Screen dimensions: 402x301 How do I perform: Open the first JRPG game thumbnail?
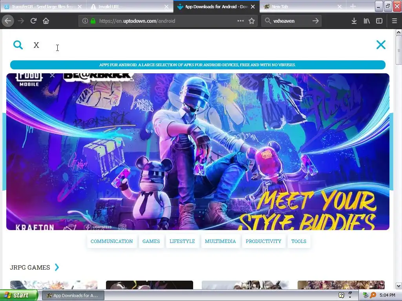pyautogui.click(x=53, y=285)
